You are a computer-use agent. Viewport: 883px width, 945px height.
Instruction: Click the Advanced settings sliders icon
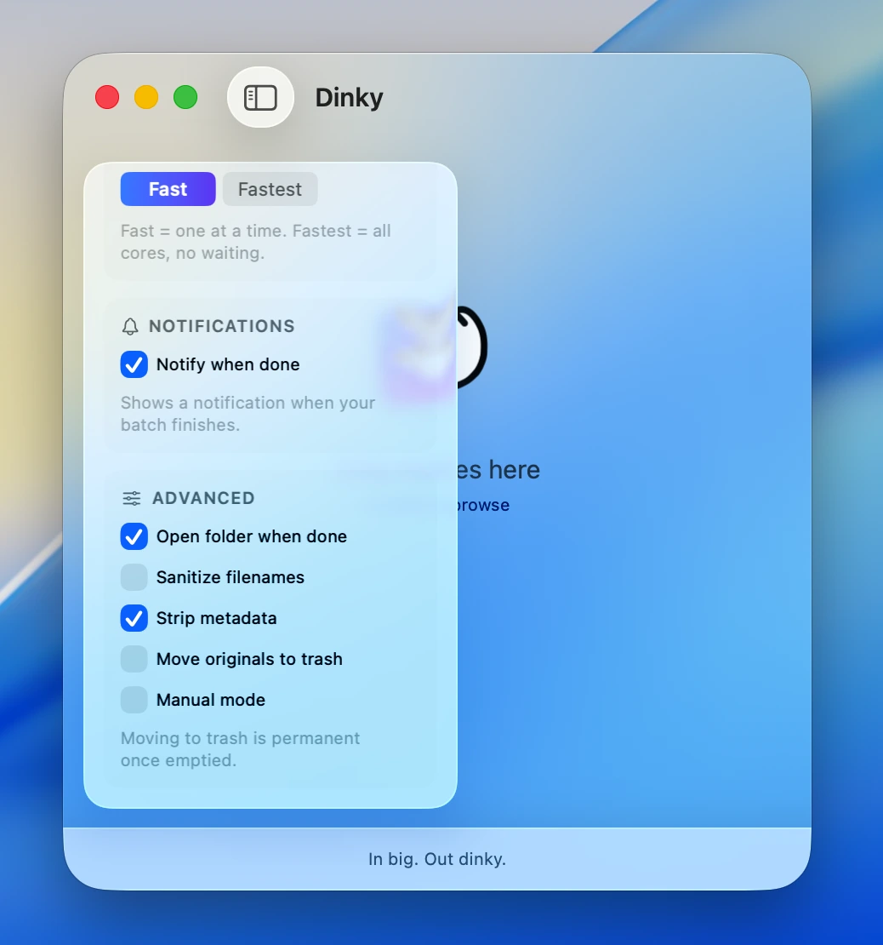point(131,497)
